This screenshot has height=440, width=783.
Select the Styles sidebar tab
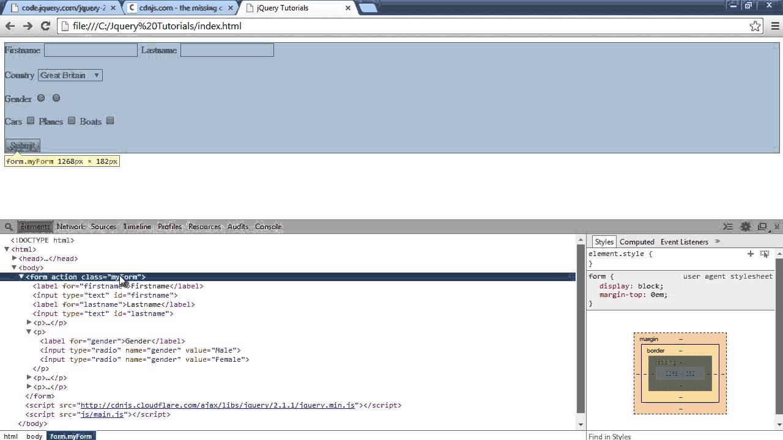pyautogui.click(x=604, y=242)
